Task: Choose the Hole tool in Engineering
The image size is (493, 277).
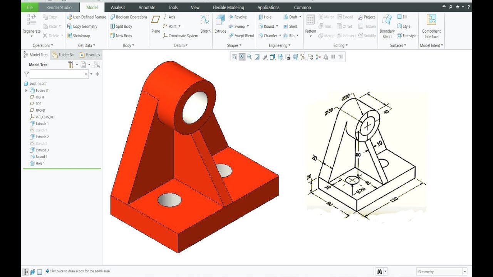Action: (265, 17)
